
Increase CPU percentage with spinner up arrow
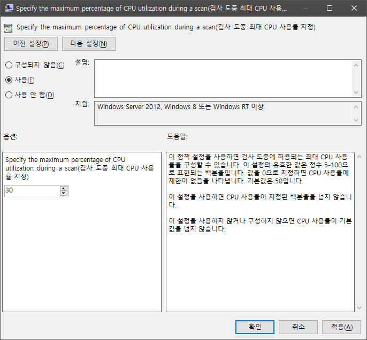coord(64,189)
